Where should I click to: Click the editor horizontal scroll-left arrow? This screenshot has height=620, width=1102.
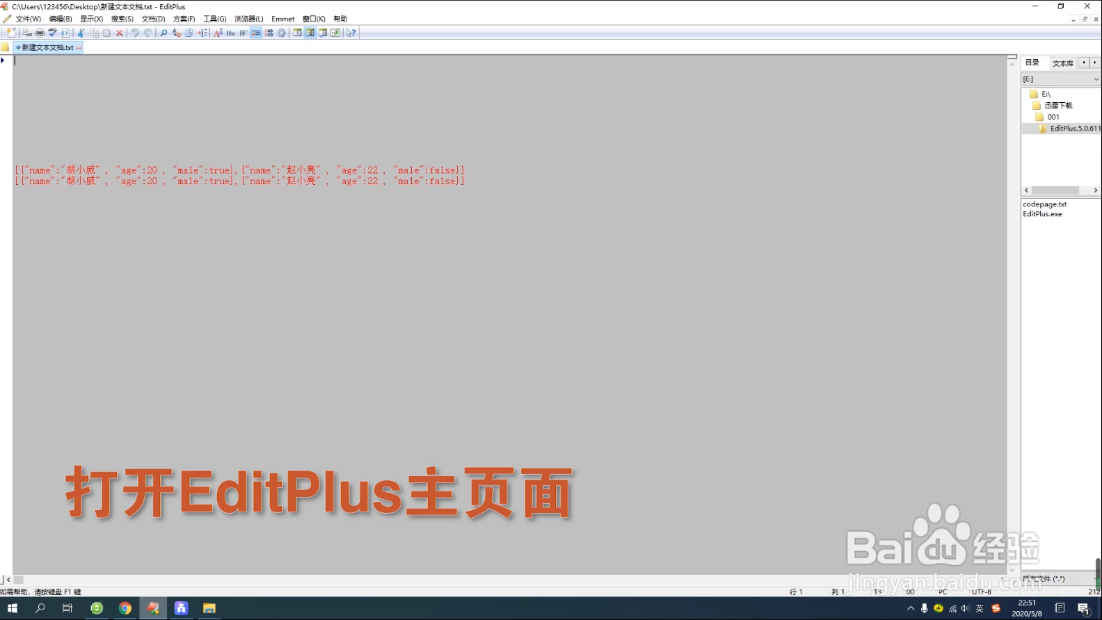8,580
